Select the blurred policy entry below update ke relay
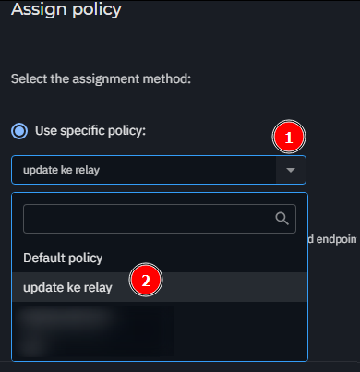 66,317
